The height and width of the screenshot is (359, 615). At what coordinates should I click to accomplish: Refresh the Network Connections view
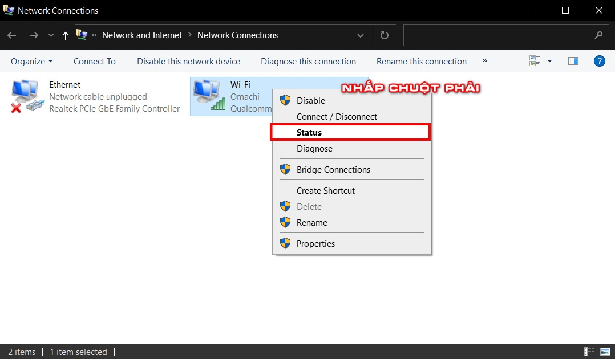pos(385,35)
